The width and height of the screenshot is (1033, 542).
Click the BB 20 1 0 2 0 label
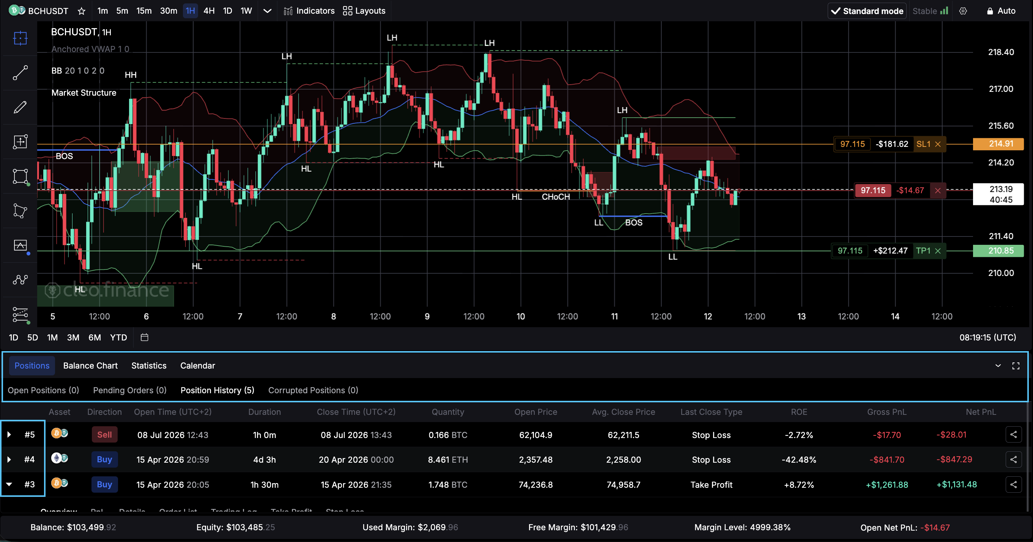78,71
